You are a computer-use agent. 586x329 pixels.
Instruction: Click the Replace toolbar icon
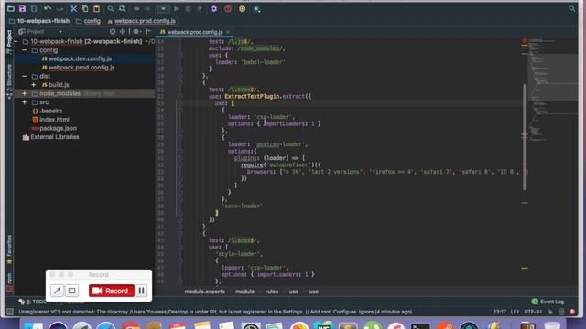point(122,9)
